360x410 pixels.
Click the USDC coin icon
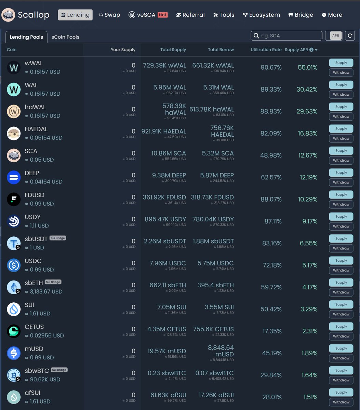14,265
